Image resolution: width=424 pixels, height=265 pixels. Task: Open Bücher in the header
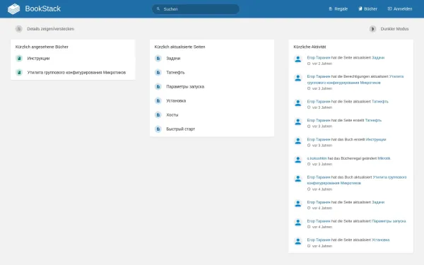pyautogui.click(x=367, y=9)
